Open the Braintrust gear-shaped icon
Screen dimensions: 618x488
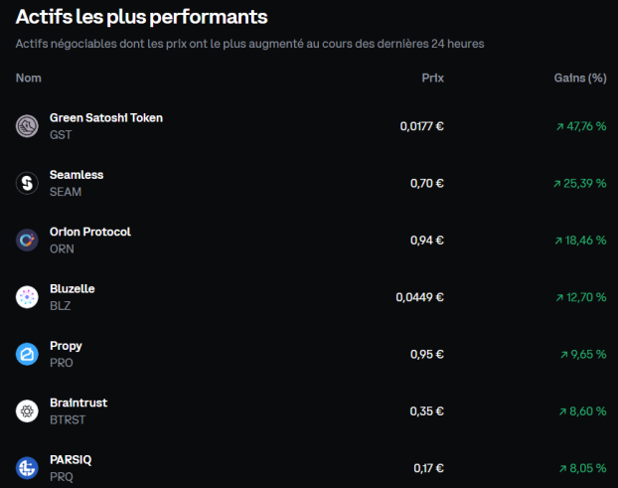coord(27,411)
